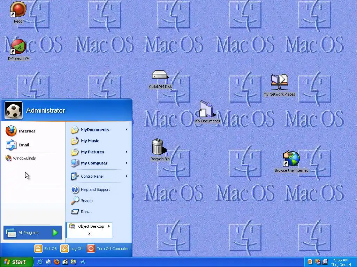Viewport: 357px width, 267px height.
Task: Expand the Object Desktop submenu arrow
Action: (x=109, y=226)
